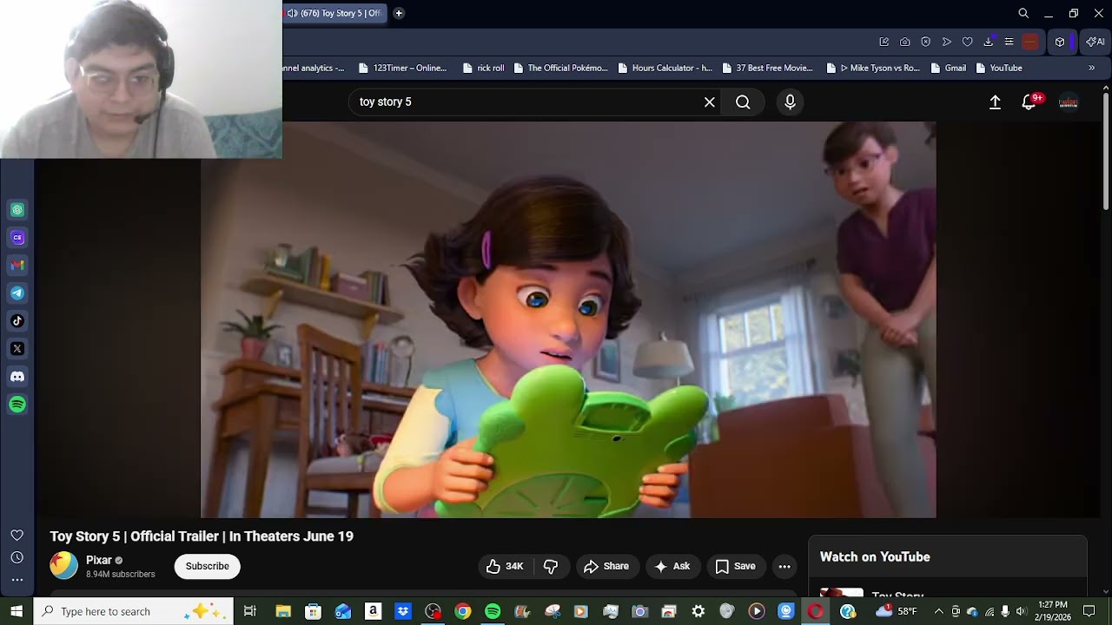Open Dropbox from the taskbar
Image resolution: width=1112 pixels, height=625 pixels.
pyautogui.click(x=403, y=611)
